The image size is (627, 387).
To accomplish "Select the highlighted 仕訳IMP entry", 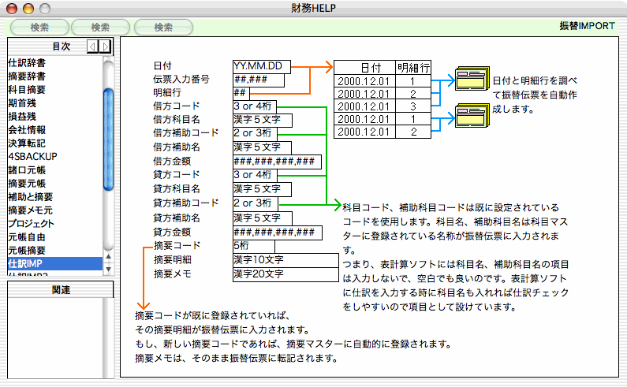I will tap(28, 263).
